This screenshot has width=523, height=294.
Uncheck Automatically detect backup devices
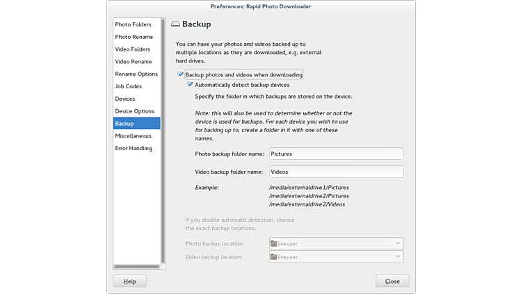pyautogui.click(x=191, y=85)
